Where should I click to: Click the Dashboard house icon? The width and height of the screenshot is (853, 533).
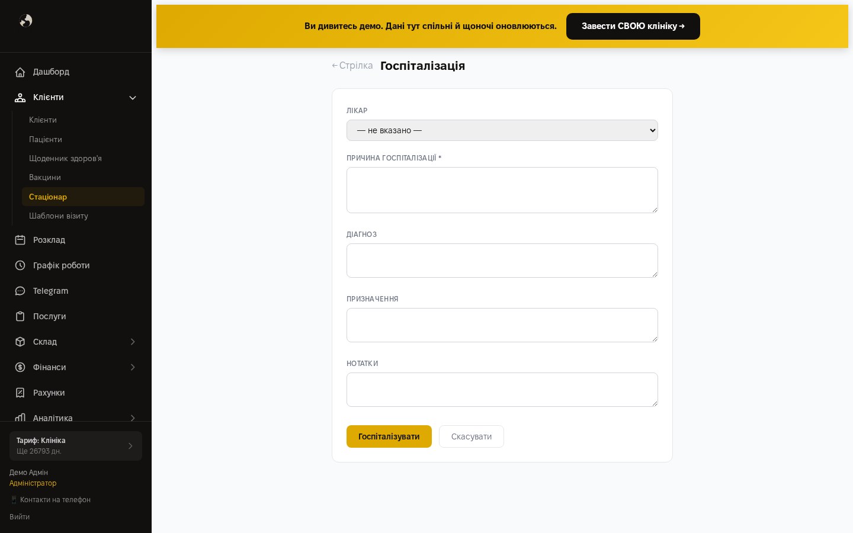[20, 72]
